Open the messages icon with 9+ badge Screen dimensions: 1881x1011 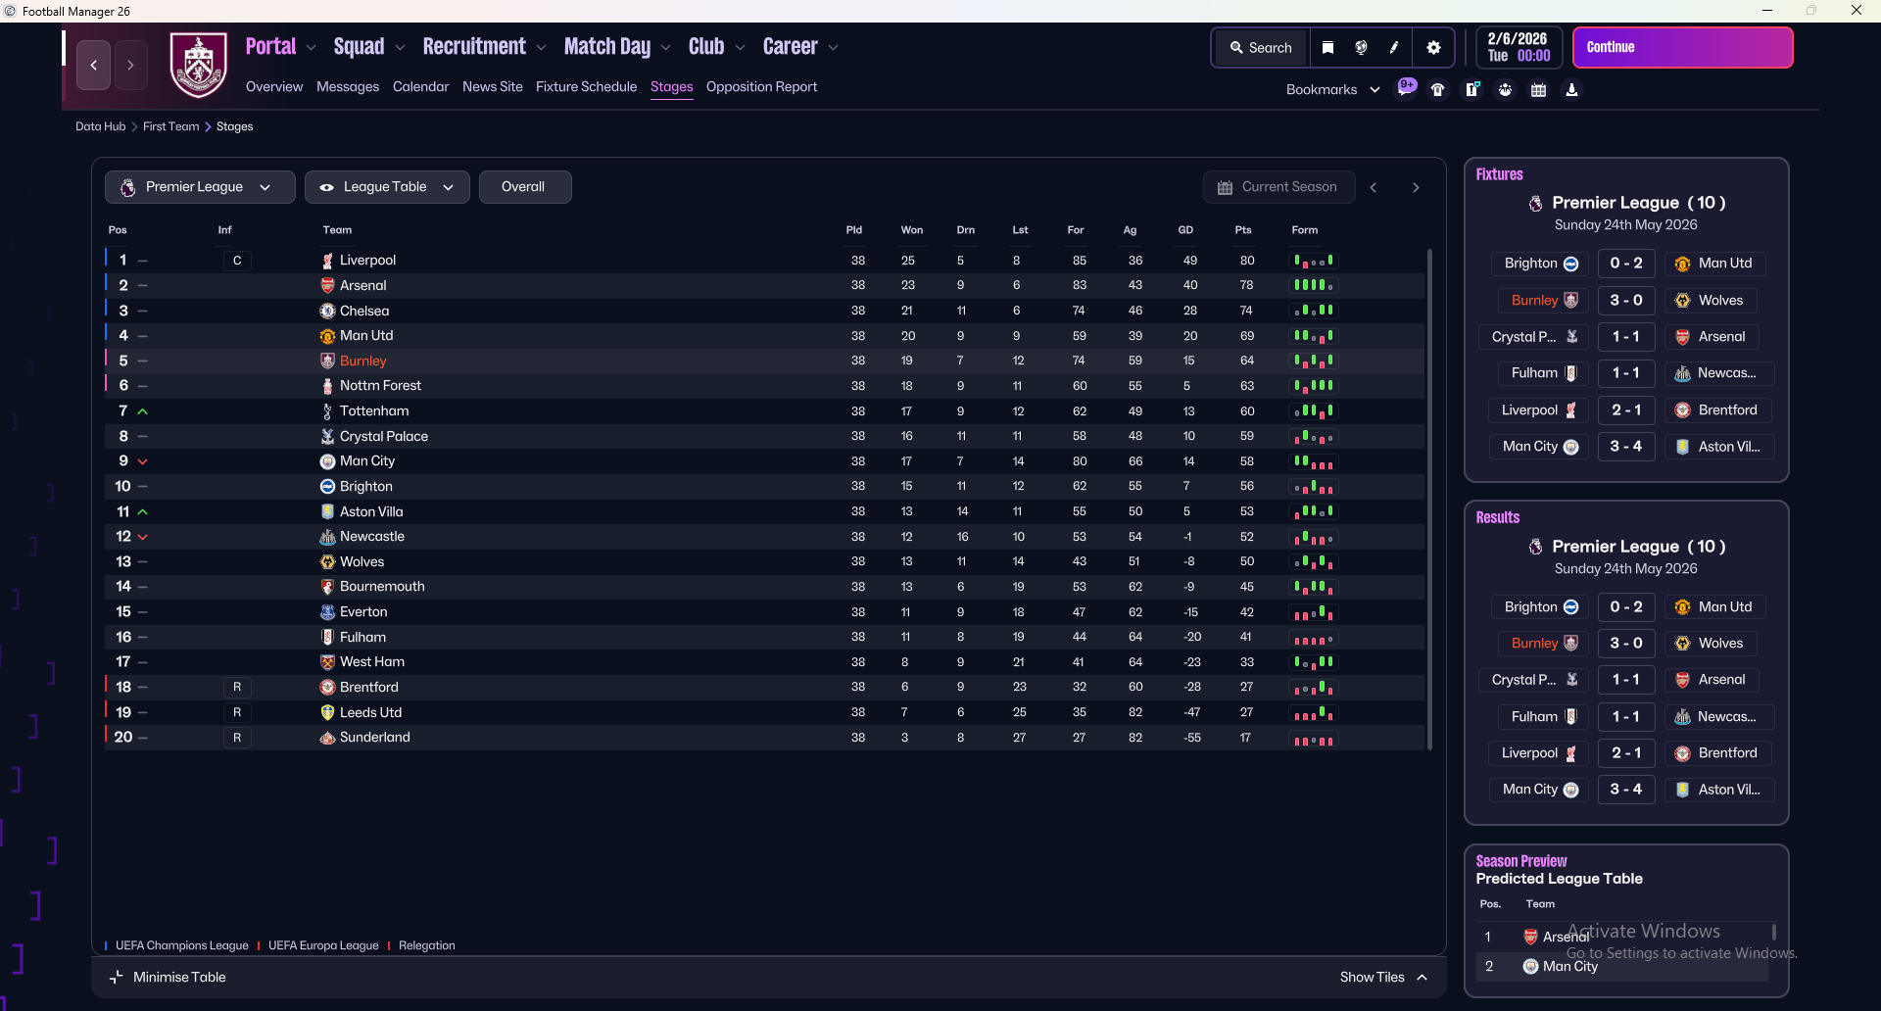[x=1406, y=89]
